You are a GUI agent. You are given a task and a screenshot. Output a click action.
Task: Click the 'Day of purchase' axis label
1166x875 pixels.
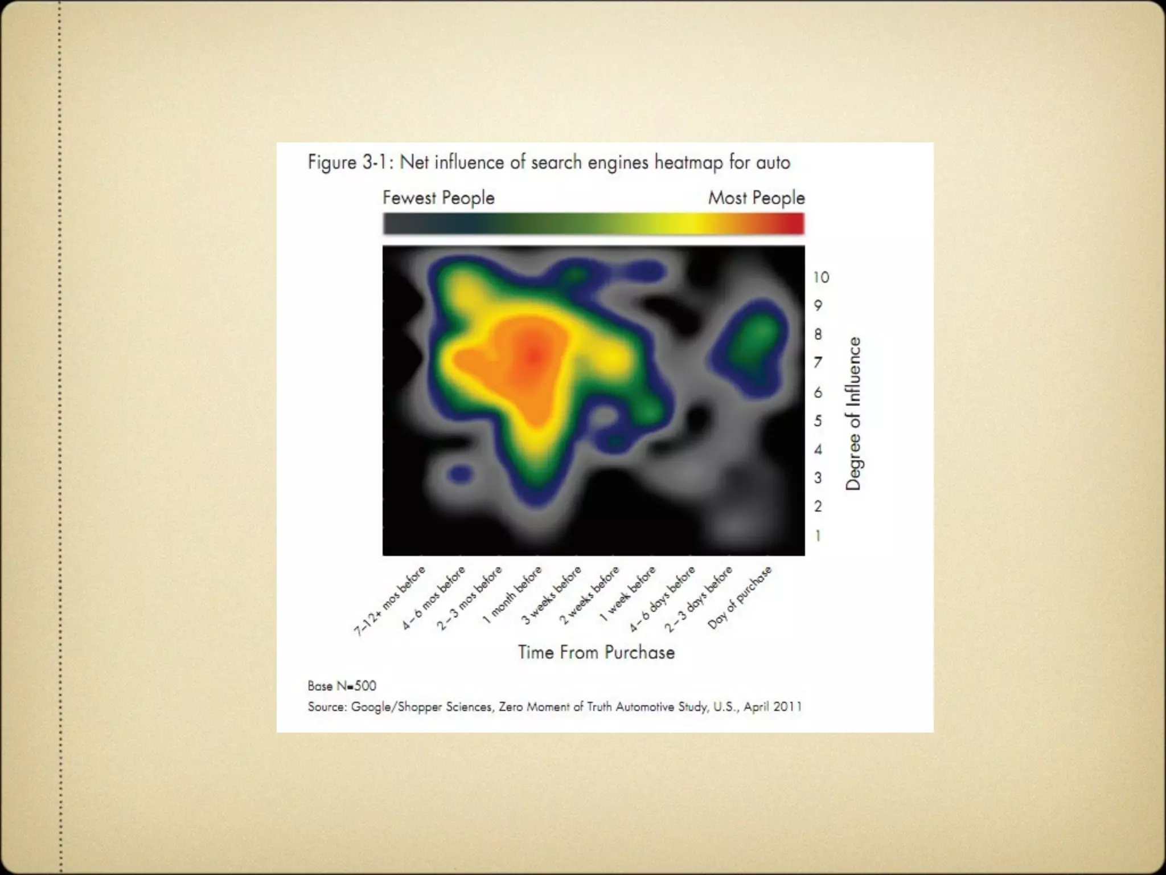point(740,598)
